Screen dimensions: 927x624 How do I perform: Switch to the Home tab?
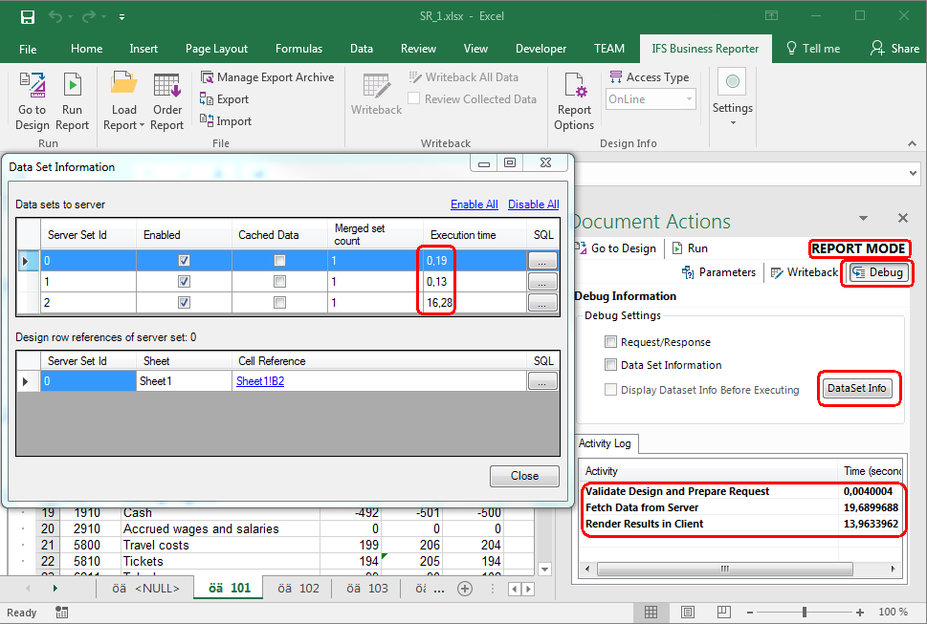(x=86, y=49)
